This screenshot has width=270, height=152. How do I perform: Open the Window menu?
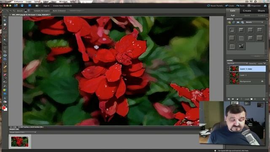click(63, 2)
